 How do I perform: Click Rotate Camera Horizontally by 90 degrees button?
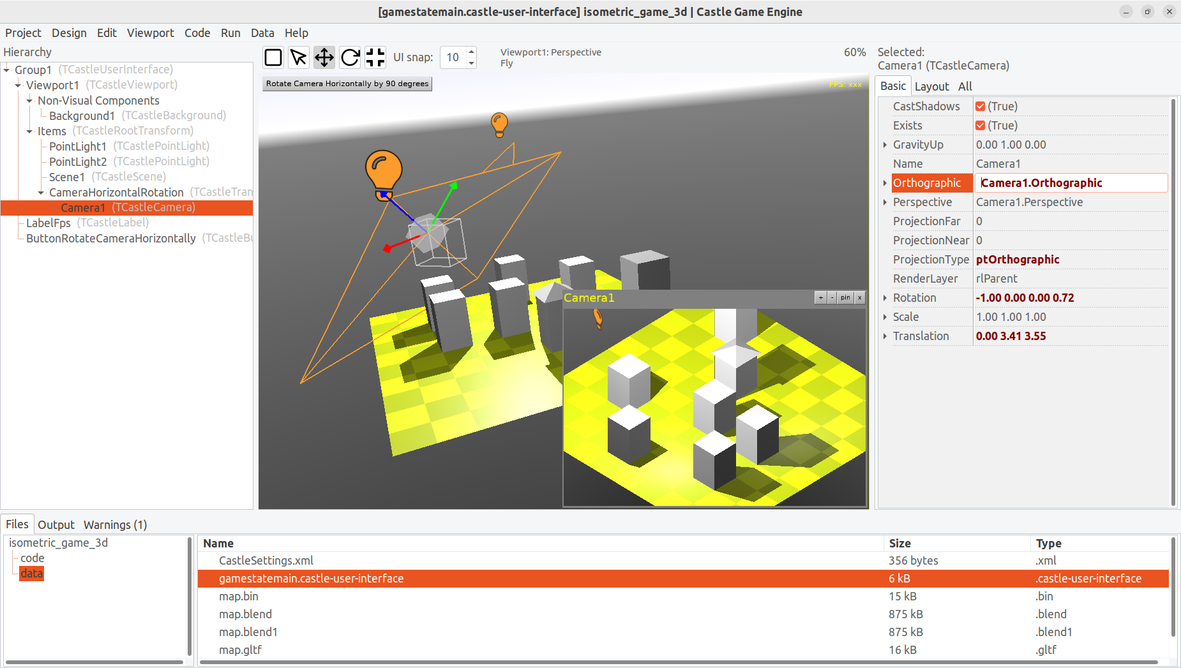[x=347, y=84]
